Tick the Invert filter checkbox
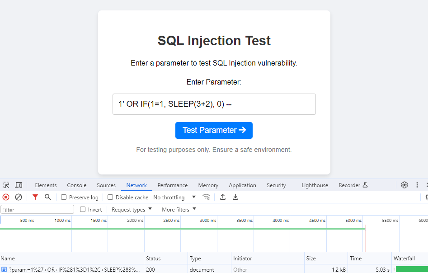Viewport: 428px width, 273px height. (83, 210)
